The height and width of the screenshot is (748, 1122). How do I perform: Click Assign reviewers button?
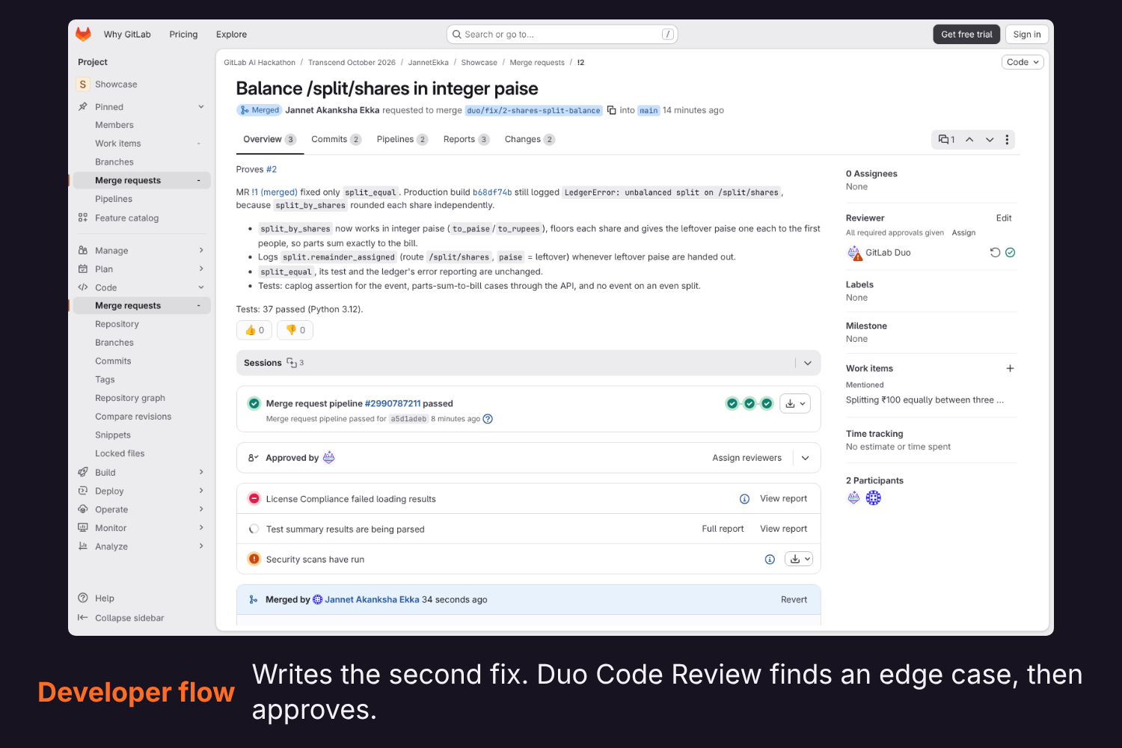pos(747,458)
